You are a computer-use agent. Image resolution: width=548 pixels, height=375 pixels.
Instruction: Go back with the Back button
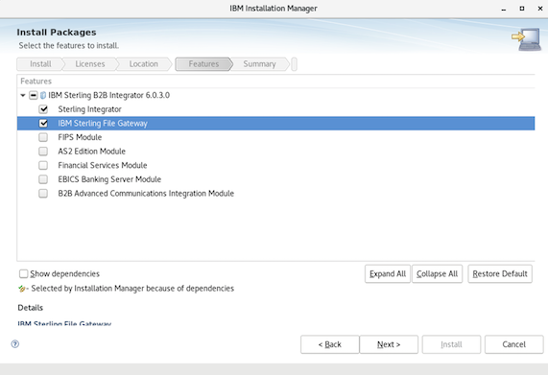pyautogui.click(x=329, y=344)
